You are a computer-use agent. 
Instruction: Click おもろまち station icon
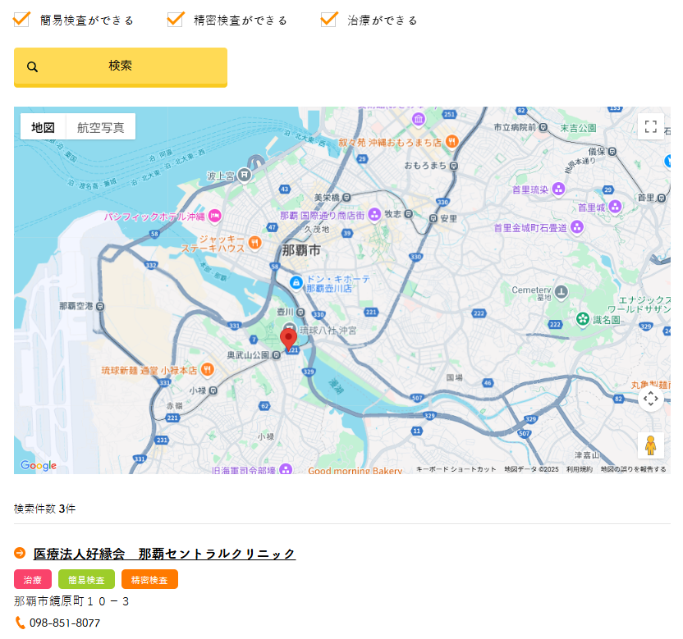point(454,166)
